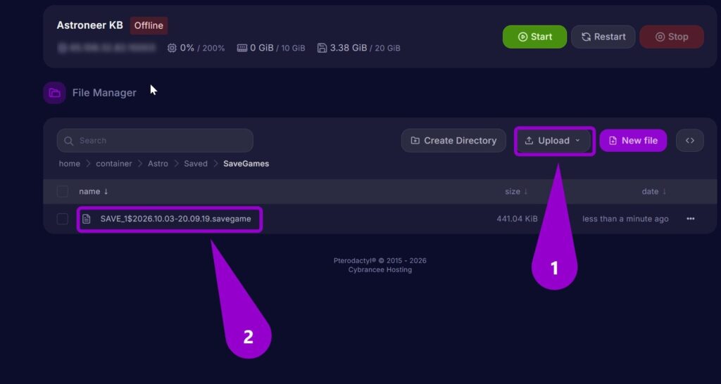The image size is (721, 384).
Task: Start the Astroneer KB server
Action: [534, 37]
